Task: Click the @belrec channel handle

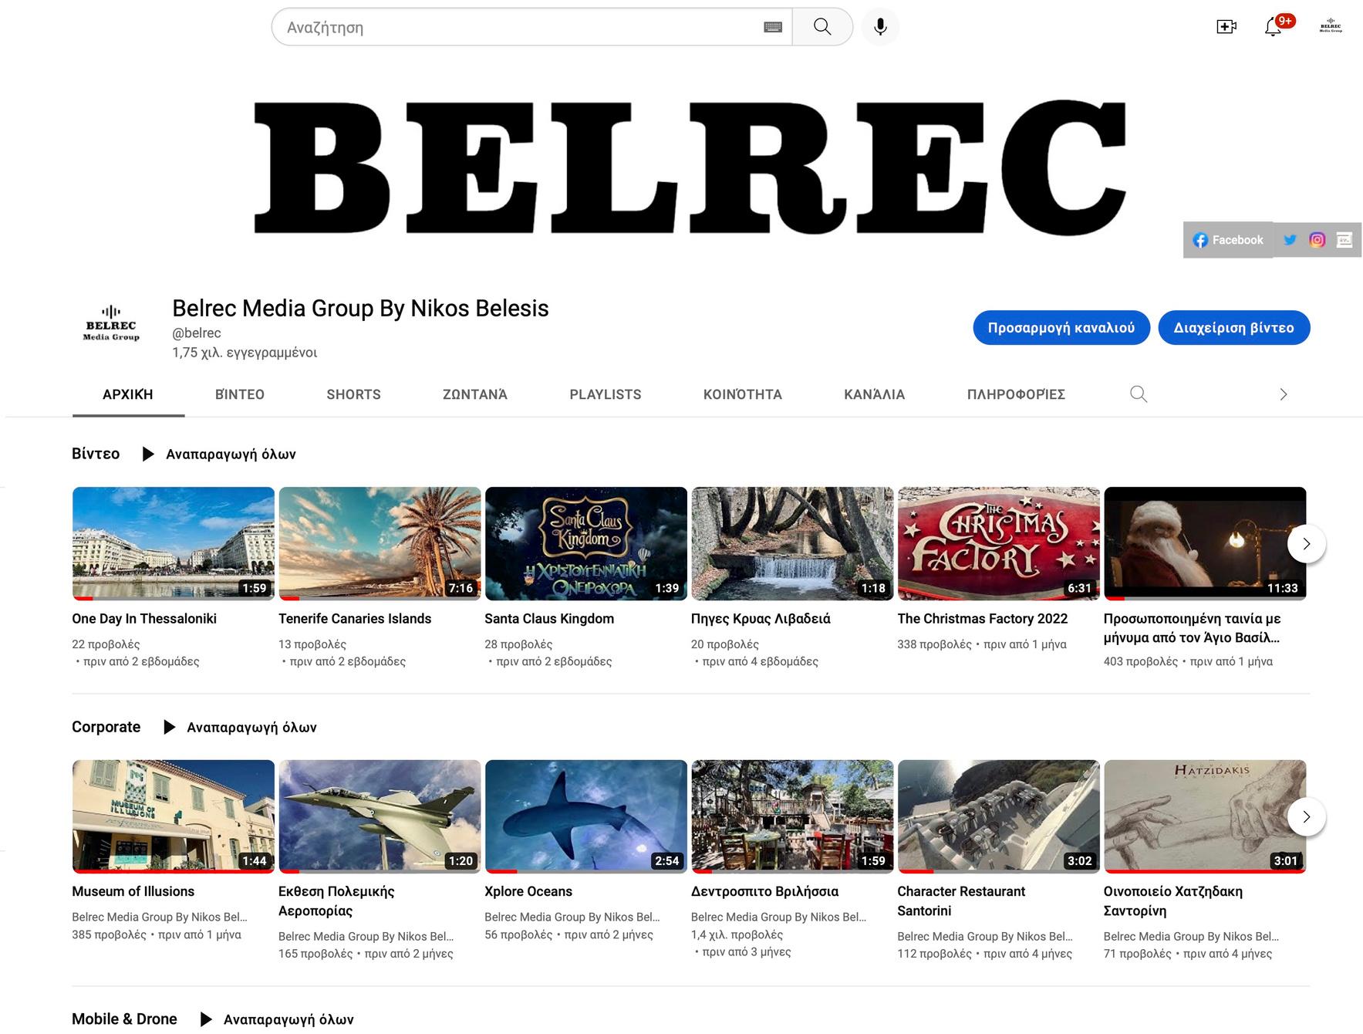Action: (x=197, y=333)
